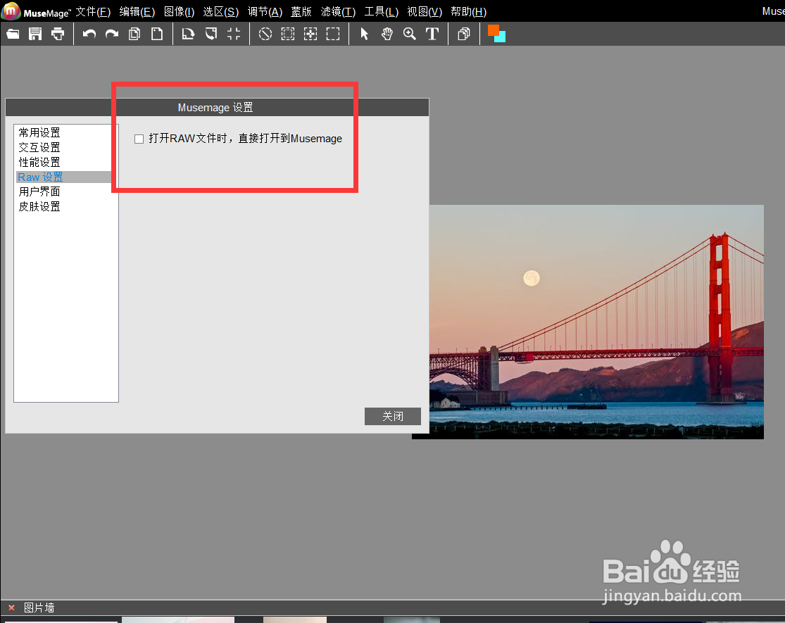Click the save floppy disk icon
This screenshot has height=623, width=785.
coord(35,34)
